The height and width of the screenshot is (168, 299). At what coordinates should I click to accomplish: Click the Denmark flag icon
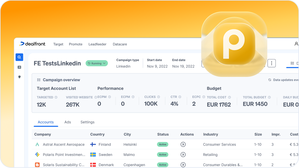(x=93, y=165)
